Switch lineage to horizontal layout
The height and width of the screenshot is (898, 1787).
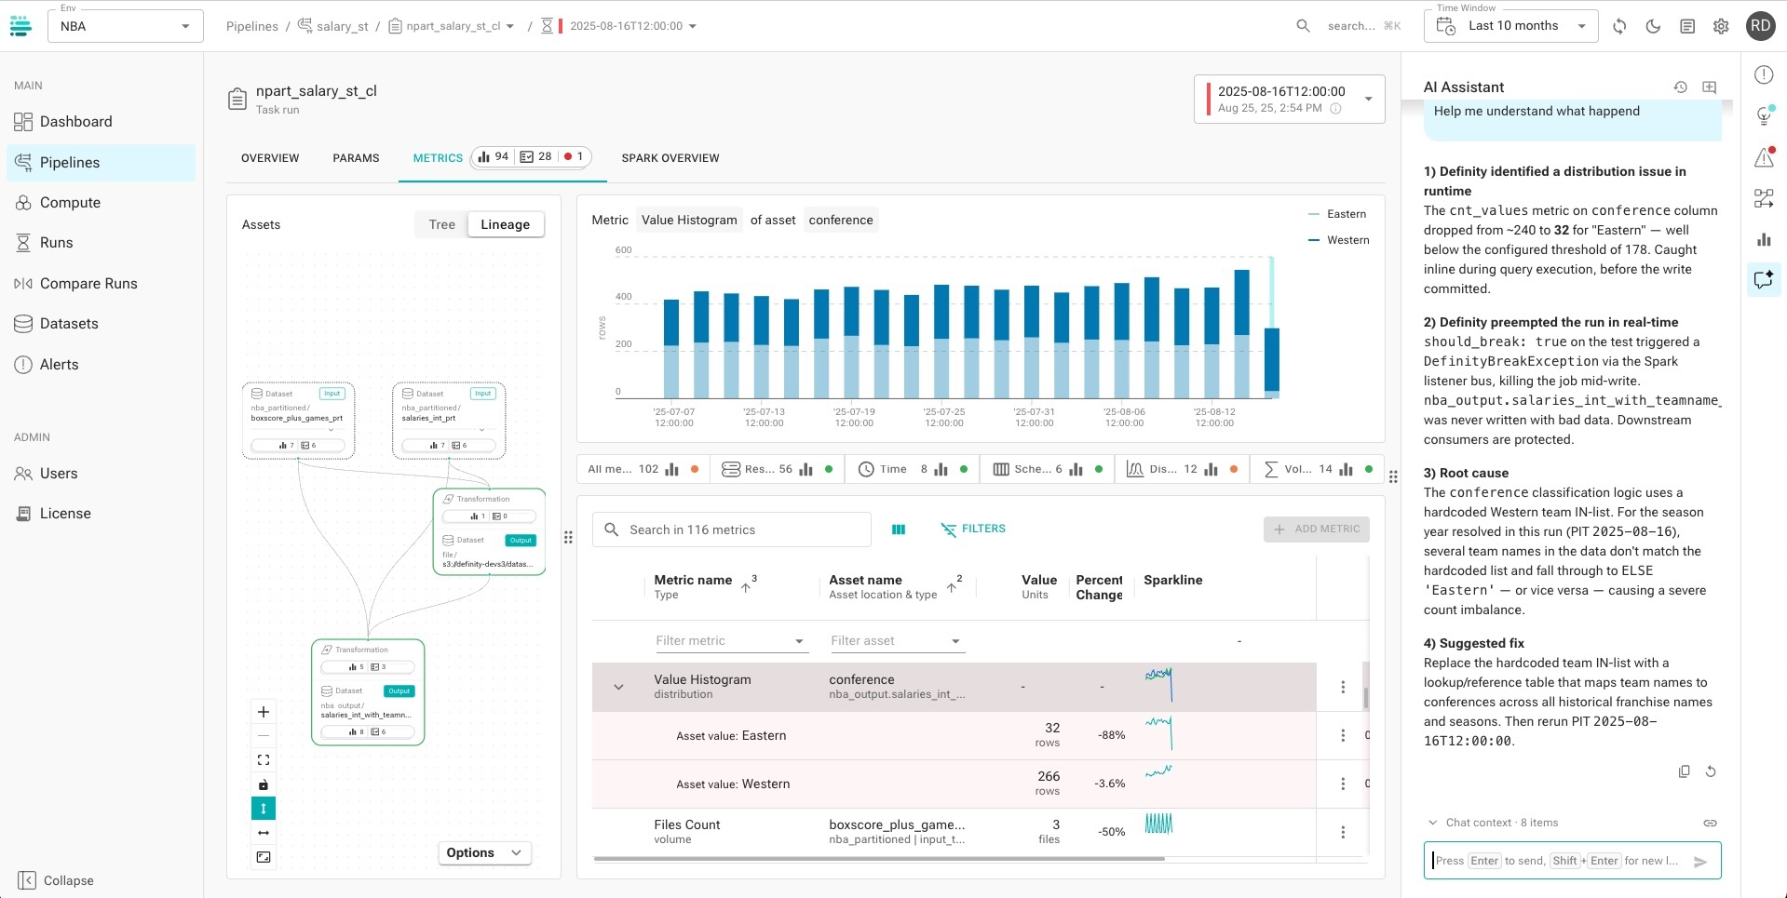pos(264,833)
